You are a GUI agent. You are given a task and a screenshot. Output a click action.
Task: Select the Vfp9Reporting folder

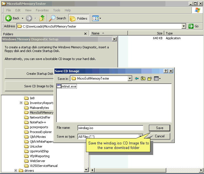tap(37, 156)
